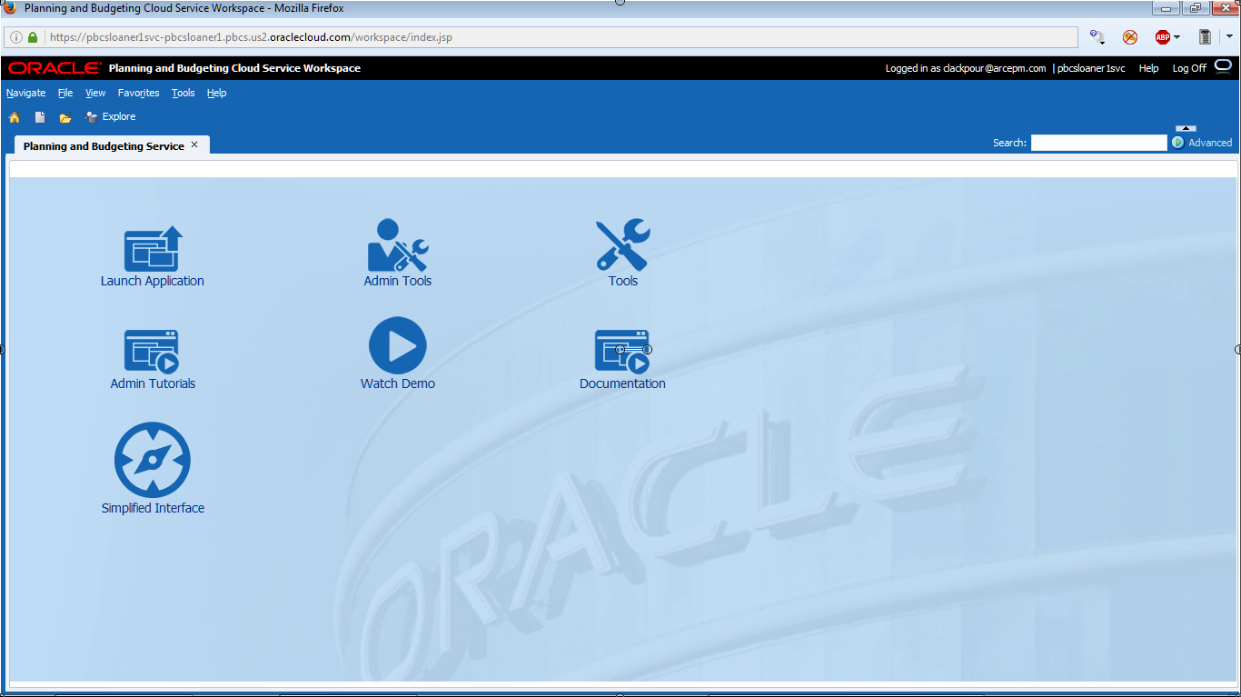Open the File menu
The width and height of the screenshot is (1241, 697).
(x=65, y=93)
